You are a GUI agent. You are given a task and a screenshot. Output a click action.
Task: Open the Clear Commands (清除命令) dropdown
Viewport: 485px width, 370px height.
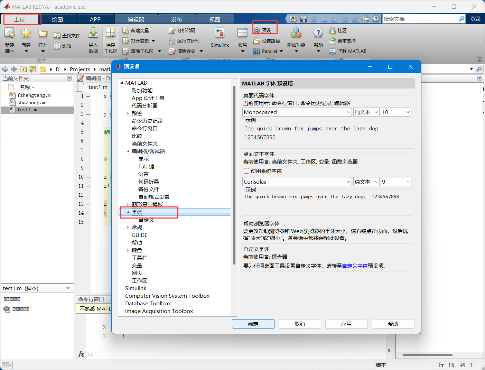click(x=201, y=51)
